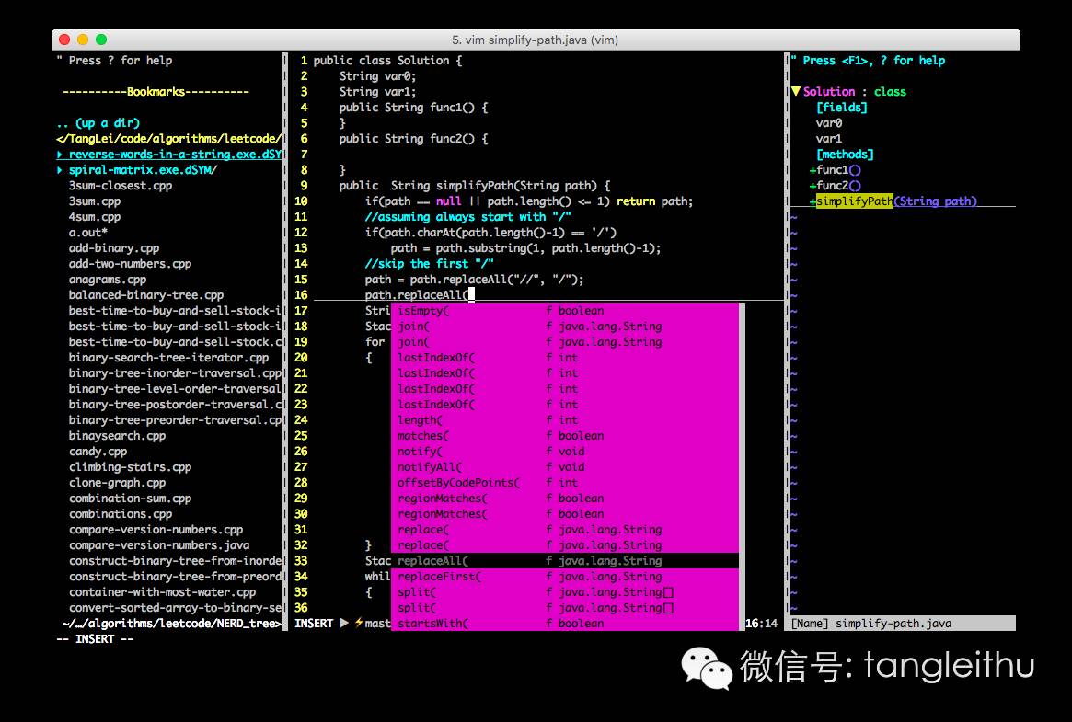1072x722 pixels.
Task: Expand the spiral-matrix.exe.dSYM directory arrow
Action: (x=60, y=170)
